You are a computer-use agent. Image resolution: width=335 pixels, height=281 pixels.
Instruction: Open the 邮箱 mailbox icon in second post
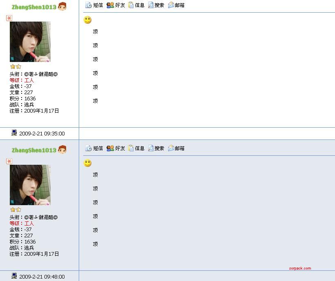[171, 148]
